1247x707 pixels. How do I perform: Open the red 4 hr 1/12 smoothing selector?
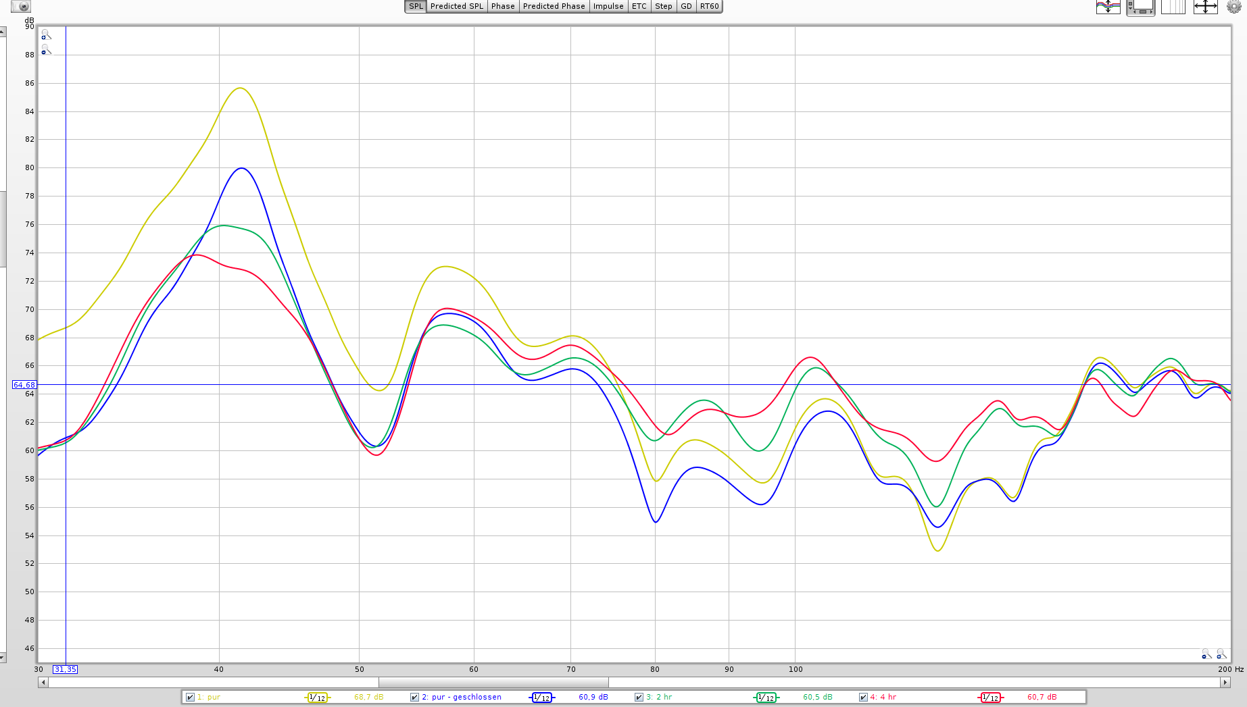pos(990,698)
